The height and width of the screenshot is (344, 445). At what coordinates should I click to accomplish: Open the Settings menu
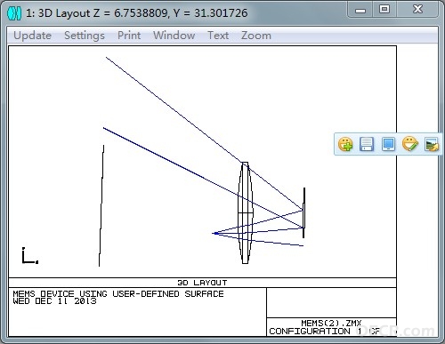pos(85,36)
